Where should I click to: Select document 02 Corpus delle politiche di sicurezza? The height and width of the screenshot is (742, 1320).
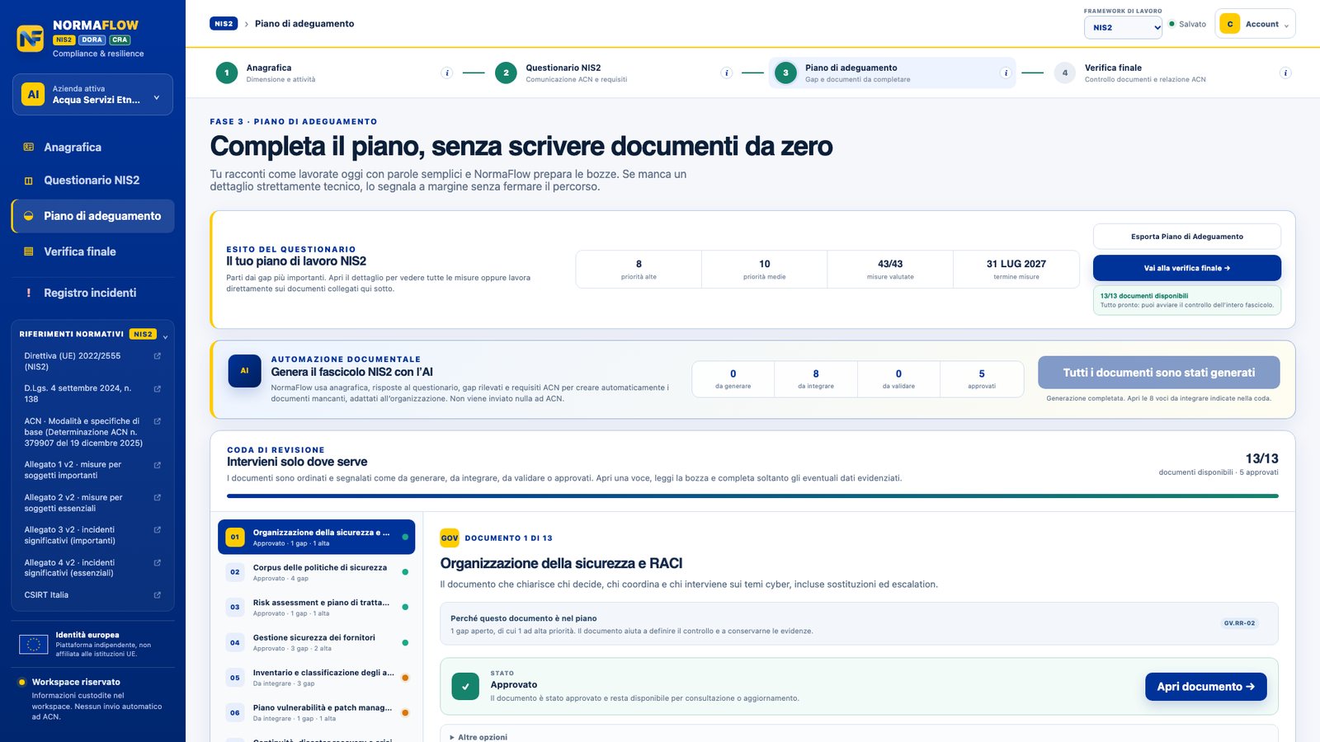[x=317, y=572]
